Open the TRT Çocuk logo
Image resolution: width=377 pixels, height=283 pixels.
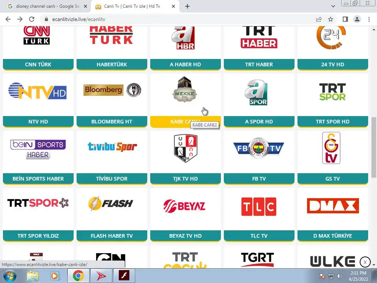185,260
